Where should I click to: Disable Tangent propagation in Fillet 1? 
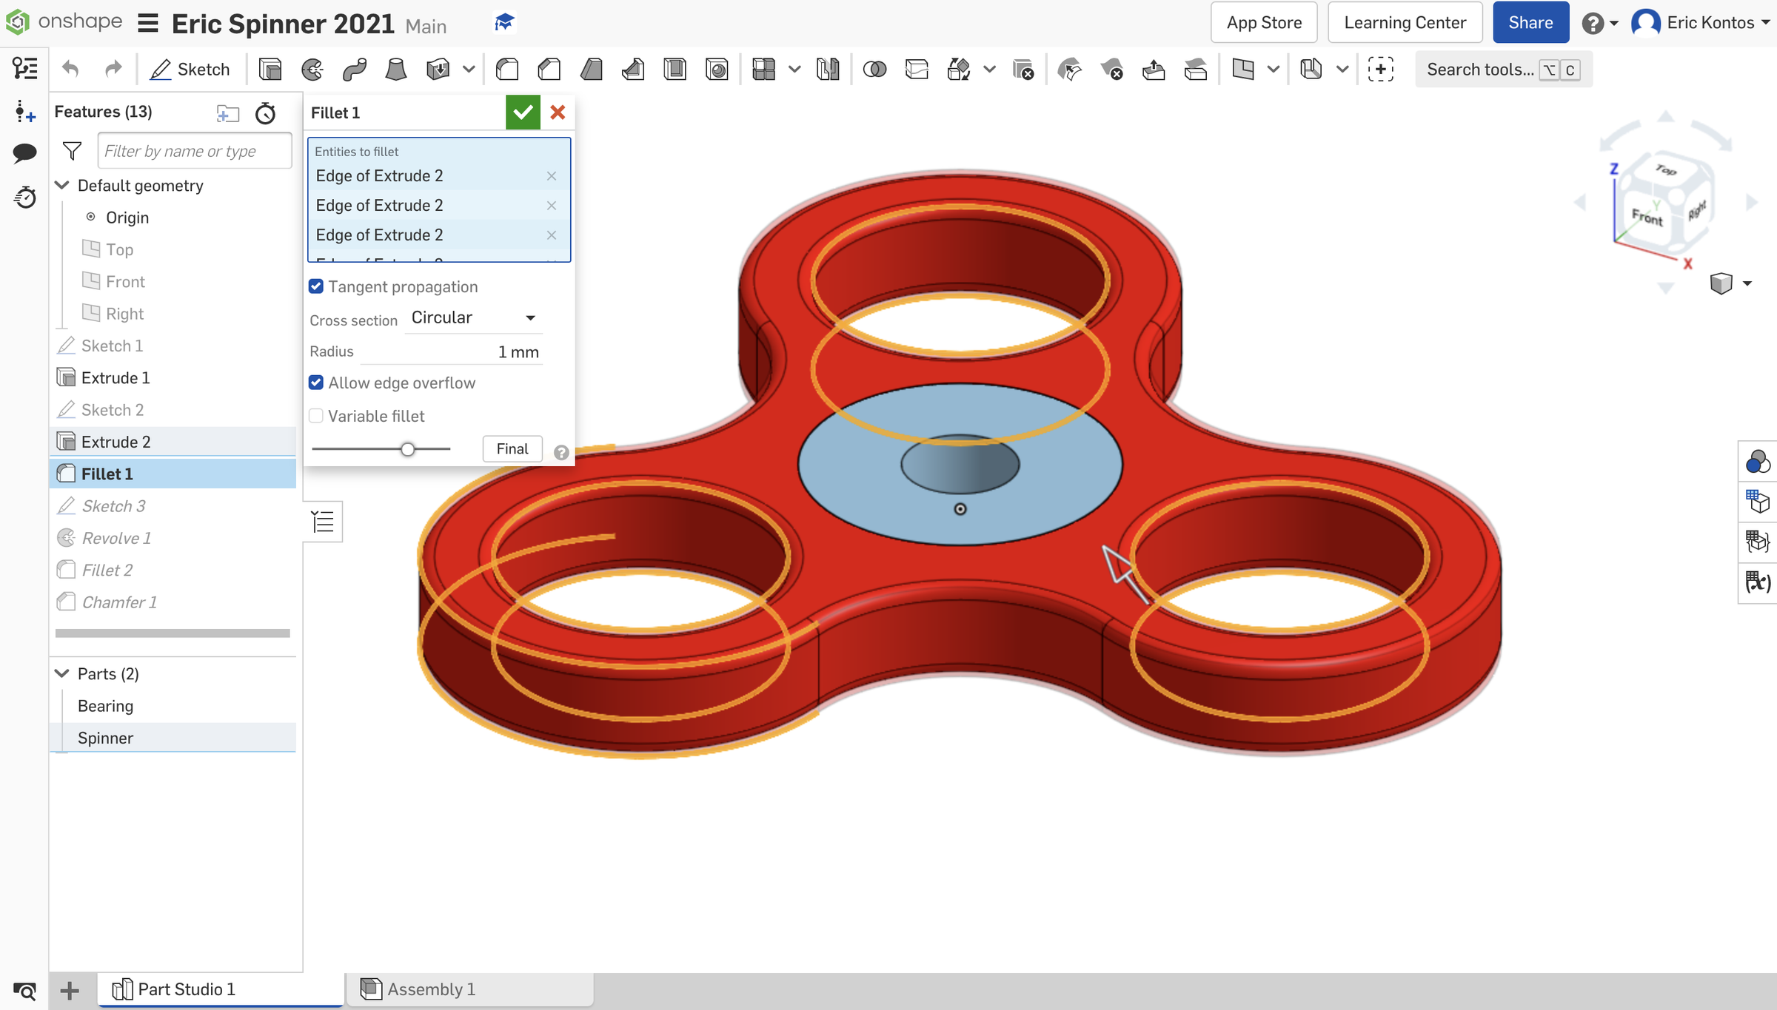click(316, 286)
